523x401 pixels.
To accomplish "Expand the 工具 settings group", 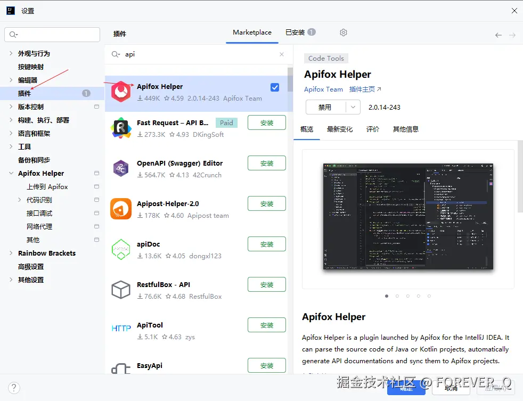I will click(x=11, y=146).
